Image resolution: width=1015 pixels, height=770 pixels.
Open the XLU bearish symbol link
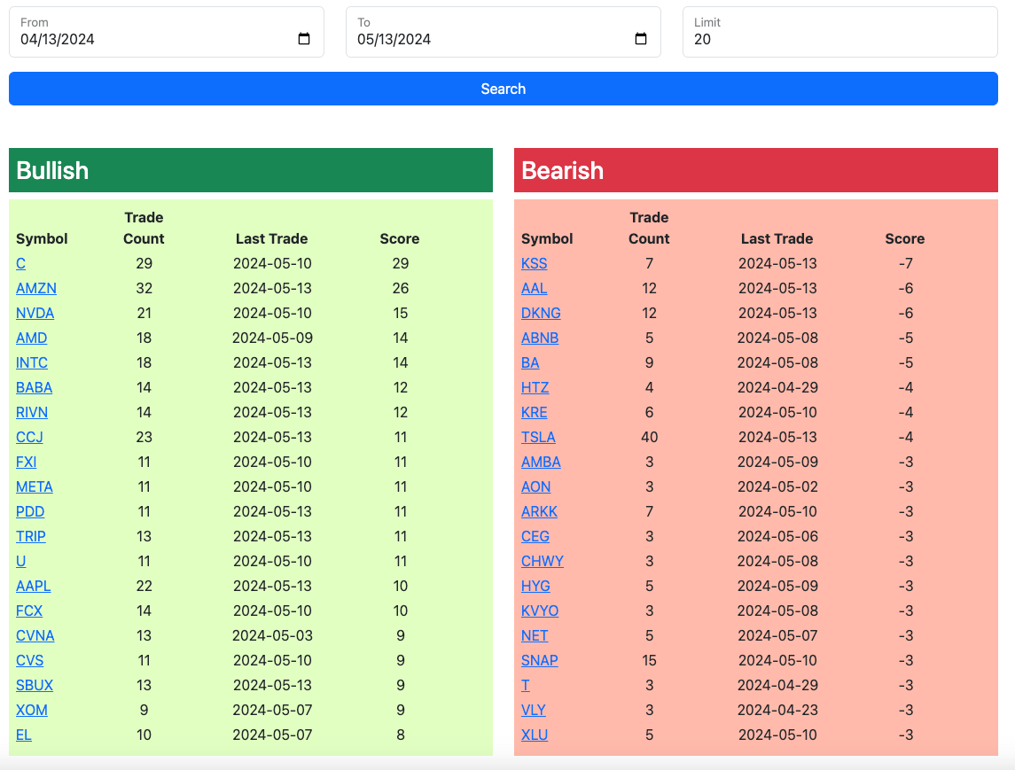pos(535,735)
